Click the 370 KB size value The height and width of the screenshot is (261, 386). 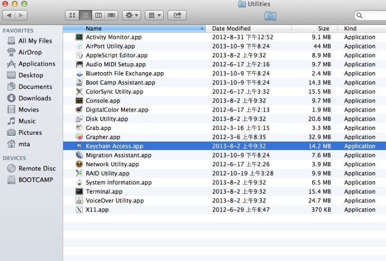click(x=321, y=210)
